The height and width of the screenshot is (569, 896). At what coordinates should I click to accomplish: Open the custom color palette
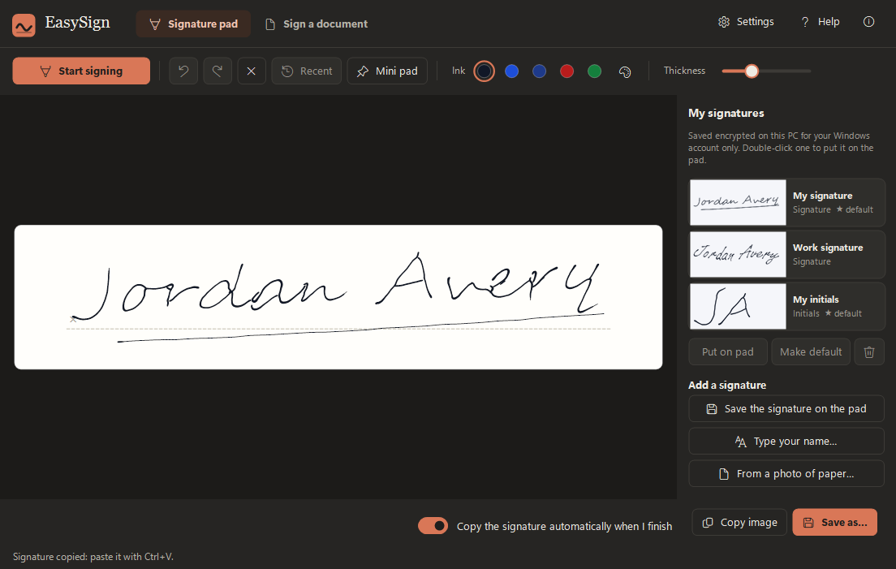(x=625, y=71)
